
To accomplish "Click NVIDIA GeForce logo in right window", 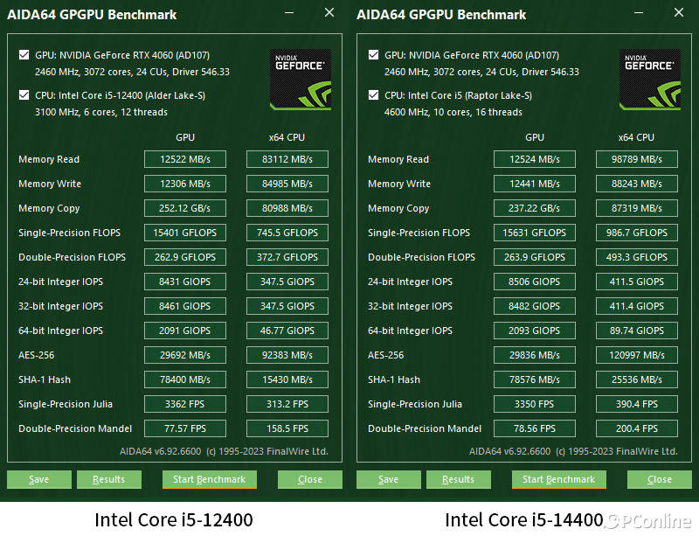I will 650,80.
